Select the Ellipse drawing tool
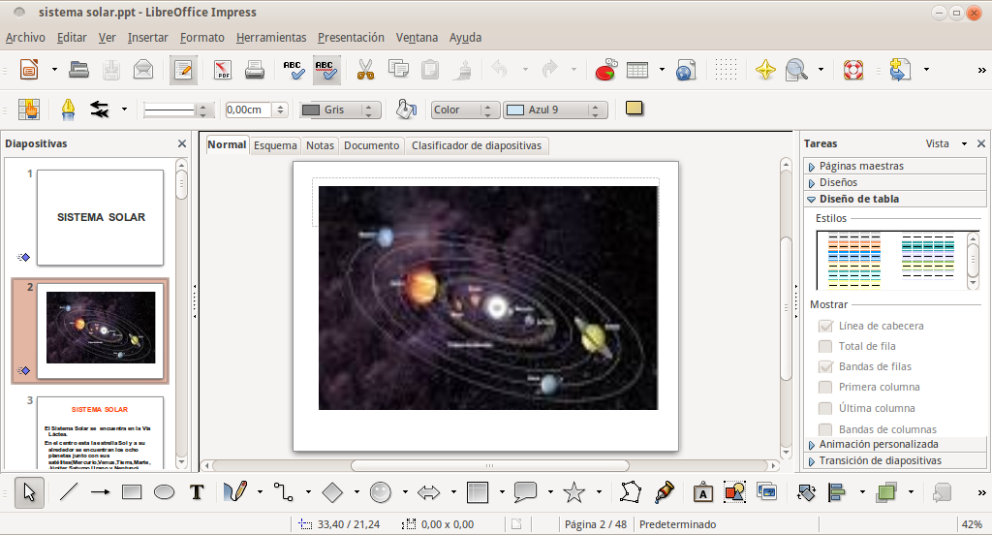 [165, 492]
